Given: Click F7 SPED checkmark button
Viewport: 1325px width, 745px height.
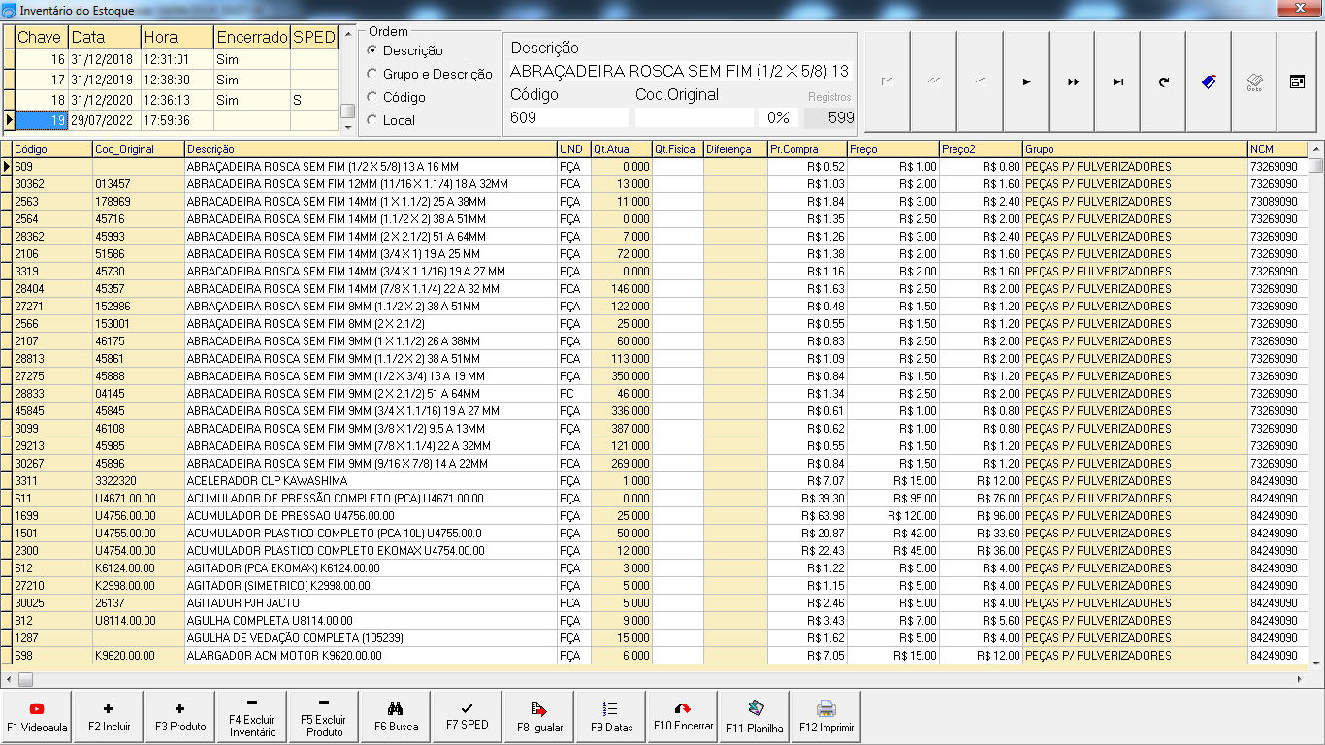Looking at the screenshot, I should point(468,717).
